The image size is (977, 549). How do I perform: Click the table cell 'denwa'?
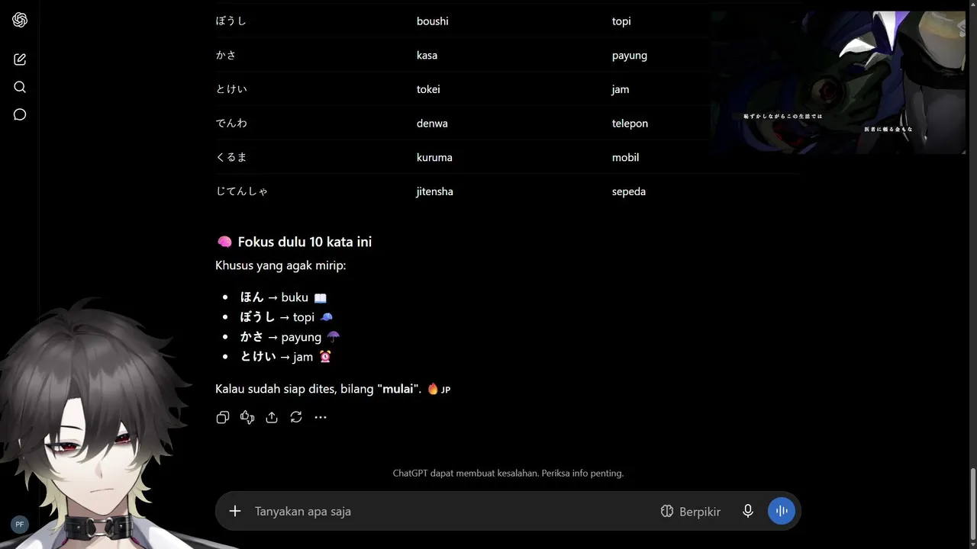[x=432, y=123]
